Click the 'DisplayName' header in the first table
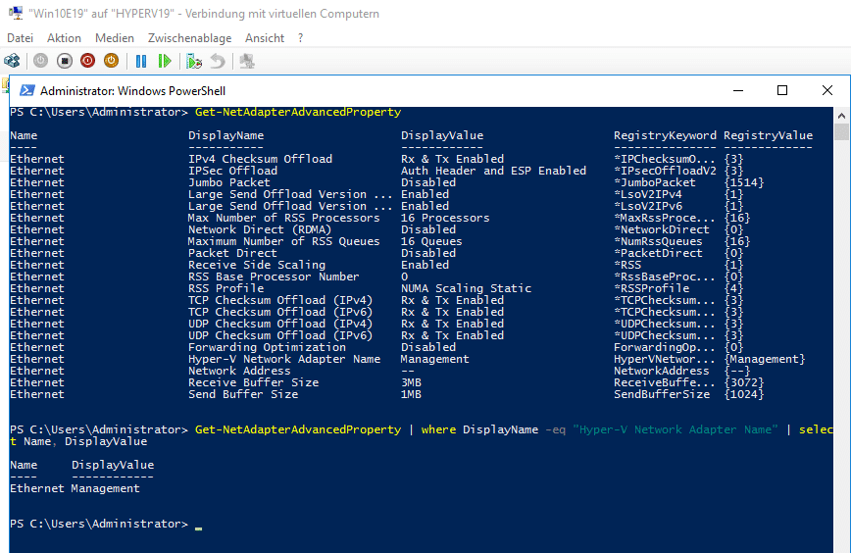 pos(225,135)
